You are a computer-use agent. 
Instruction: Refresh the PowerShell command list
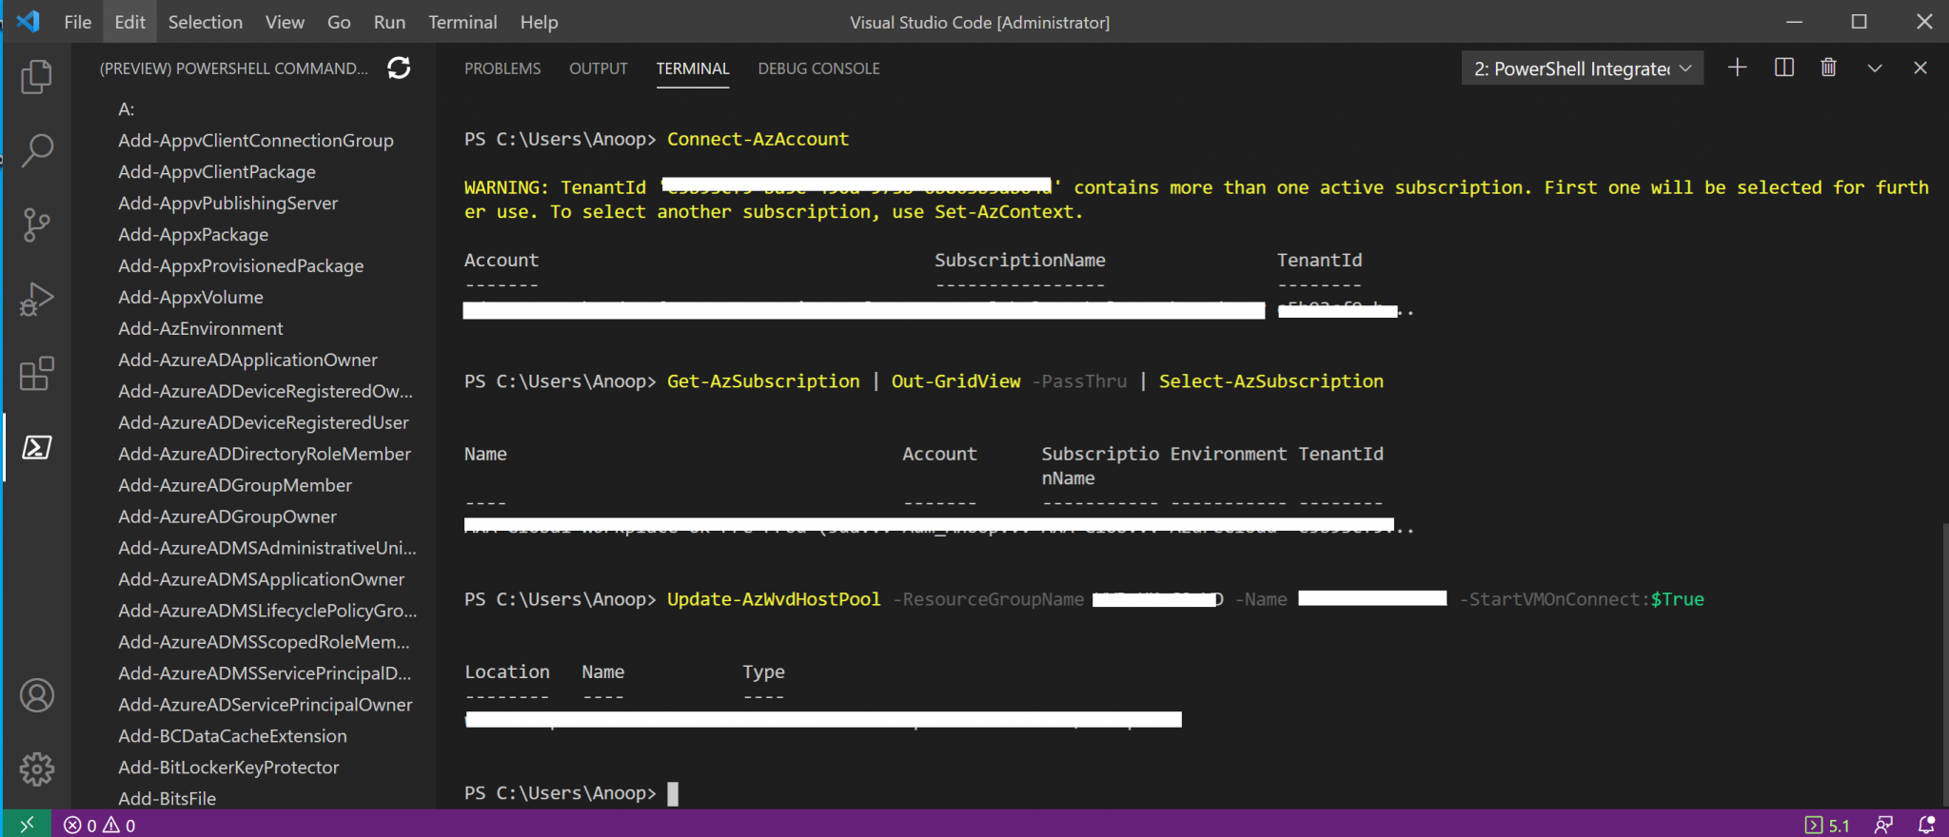399,68
